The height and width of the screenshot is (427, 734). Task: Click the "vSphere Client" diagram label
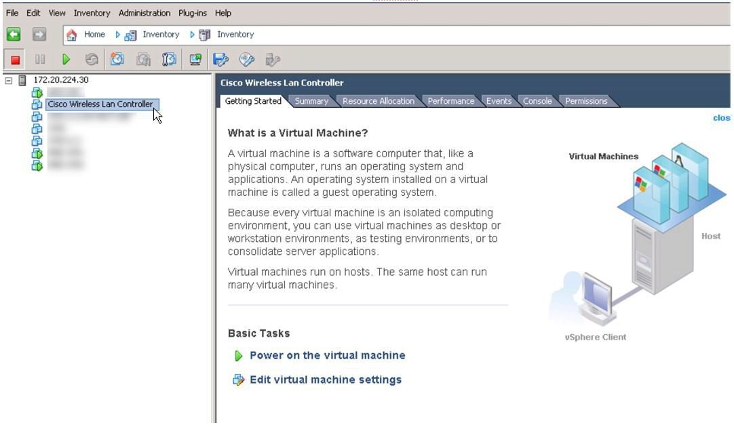point(596,338)
